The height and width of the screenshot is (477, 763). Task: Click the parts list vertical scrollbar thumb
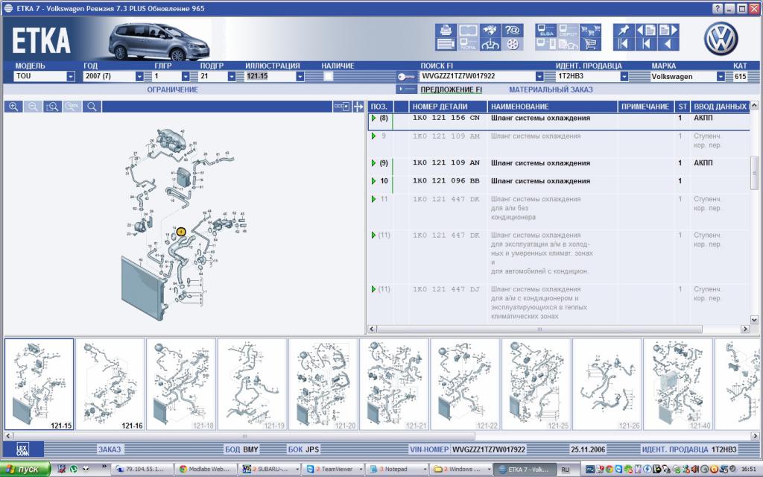point(754,173)
